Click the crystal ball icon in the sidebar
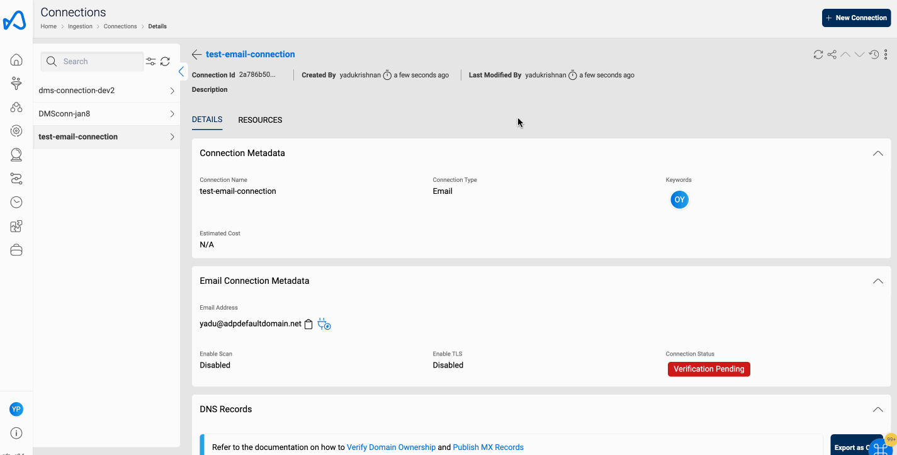Image resolution: width=897 pixels, height=455 pixels. tap(16, 155)
